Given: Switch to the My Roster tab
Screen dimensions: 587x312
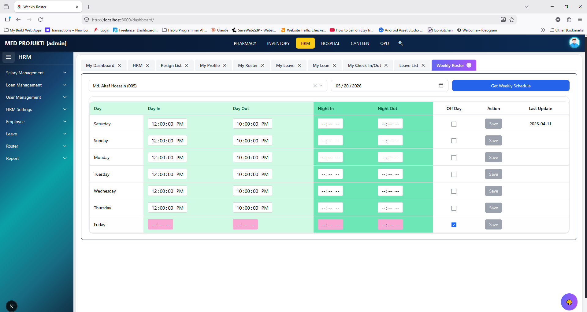Looking at the screenshot, I should [248, 65].
